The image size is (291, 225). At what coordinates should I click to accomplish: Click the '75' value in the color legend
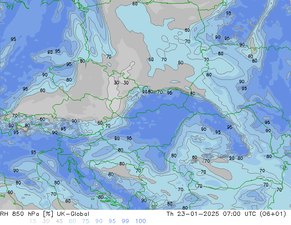[x=86, y=221]
